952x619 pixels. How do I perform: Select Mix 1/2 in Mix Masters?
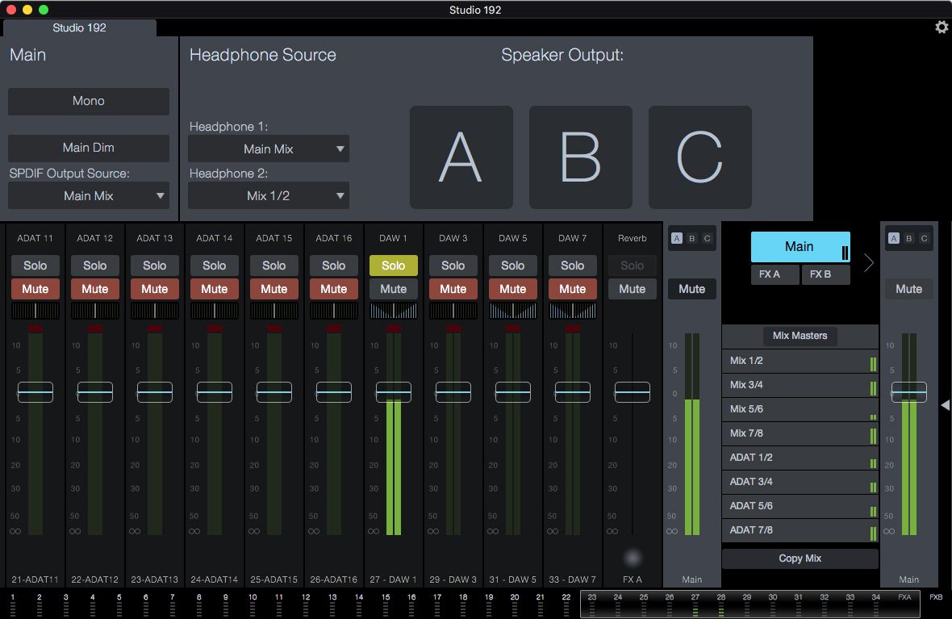click(x=800, y=361)
